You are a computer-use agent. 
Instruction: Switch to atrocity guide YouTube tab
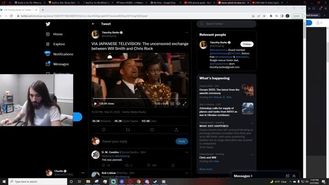pos(199,3)
